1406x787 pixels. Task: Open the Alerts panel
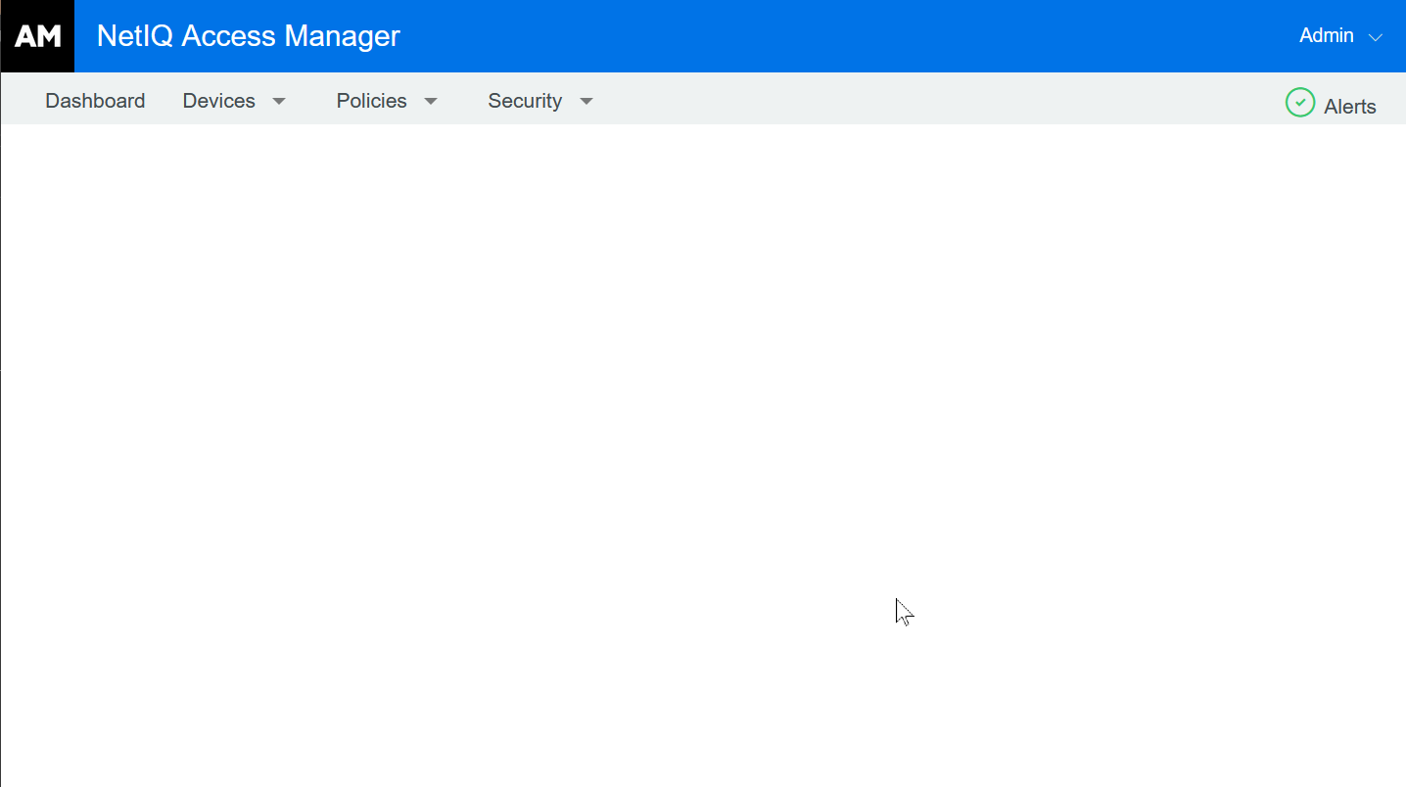(x=1351, y=106)
